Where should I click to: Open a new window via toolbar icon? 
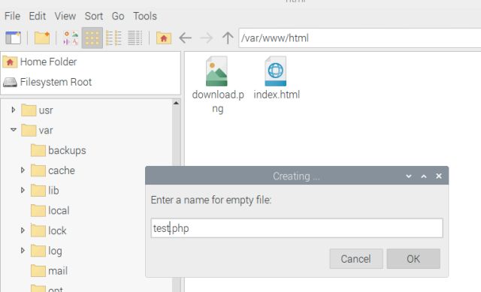[x=14, y=38]
